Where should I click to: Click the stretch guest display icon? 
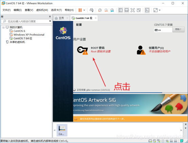155,10
